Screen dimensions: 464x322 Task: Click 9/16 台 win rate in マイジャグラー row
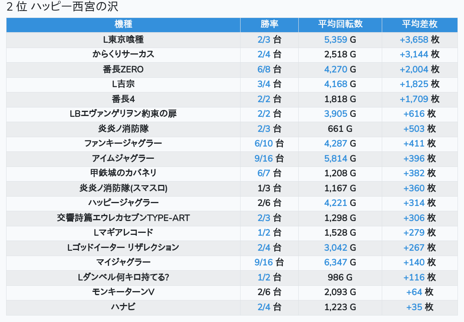[x=269, y=263]
